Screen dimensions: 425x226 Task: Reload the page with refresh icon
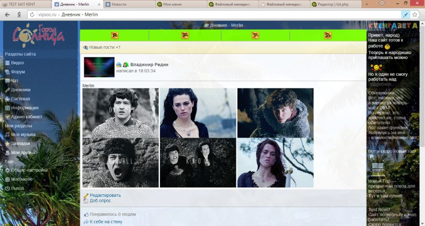(32, 15)
